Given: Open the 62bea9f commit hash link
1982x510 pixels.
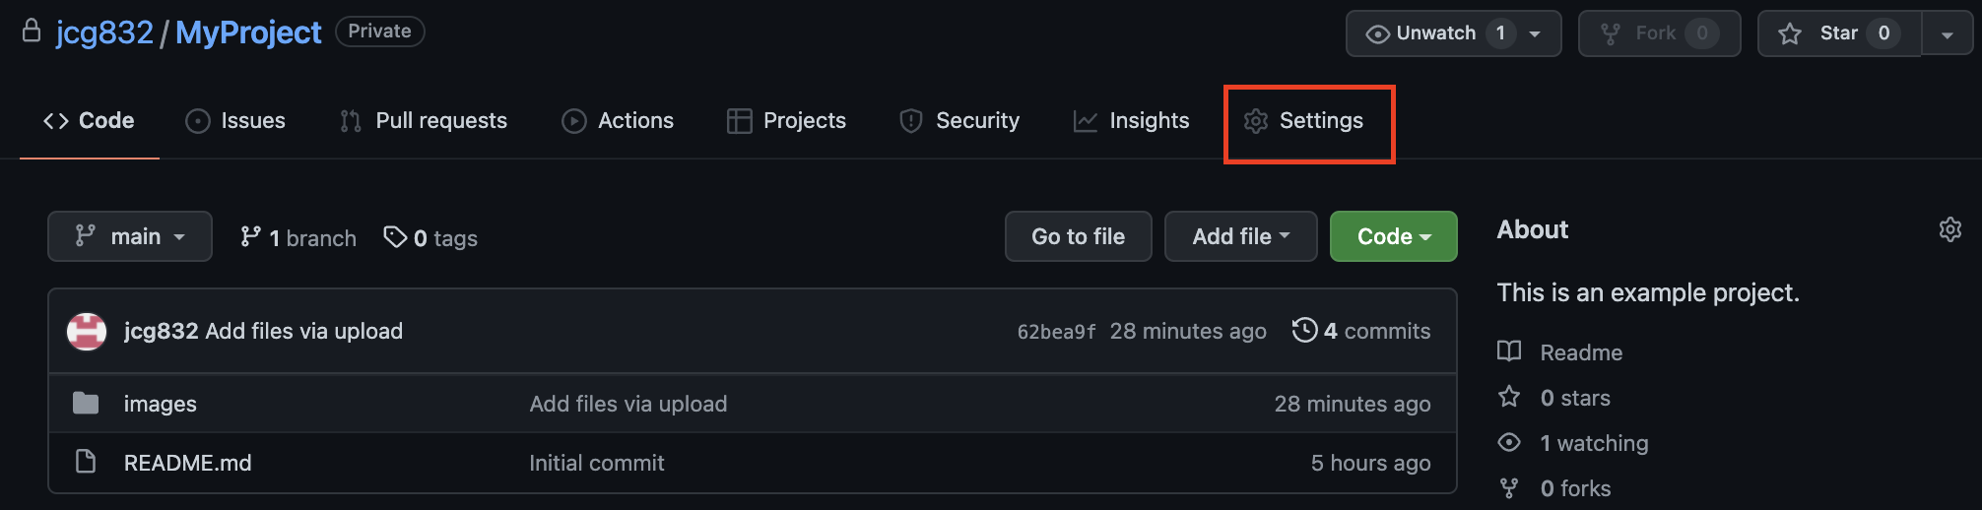Looking at the screenshot, I should click(1056, 332).
